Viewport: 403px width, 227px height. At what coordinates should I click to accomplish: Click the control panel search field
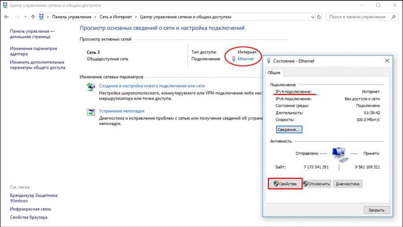358,17
